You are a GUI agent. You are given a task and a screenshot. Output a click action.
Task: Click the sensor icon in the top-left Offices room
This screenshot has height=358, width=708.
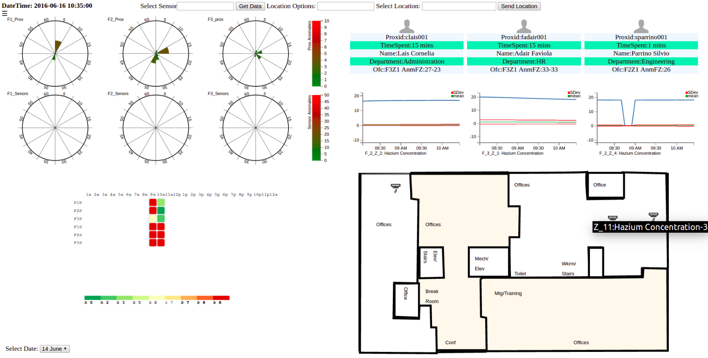395,187
